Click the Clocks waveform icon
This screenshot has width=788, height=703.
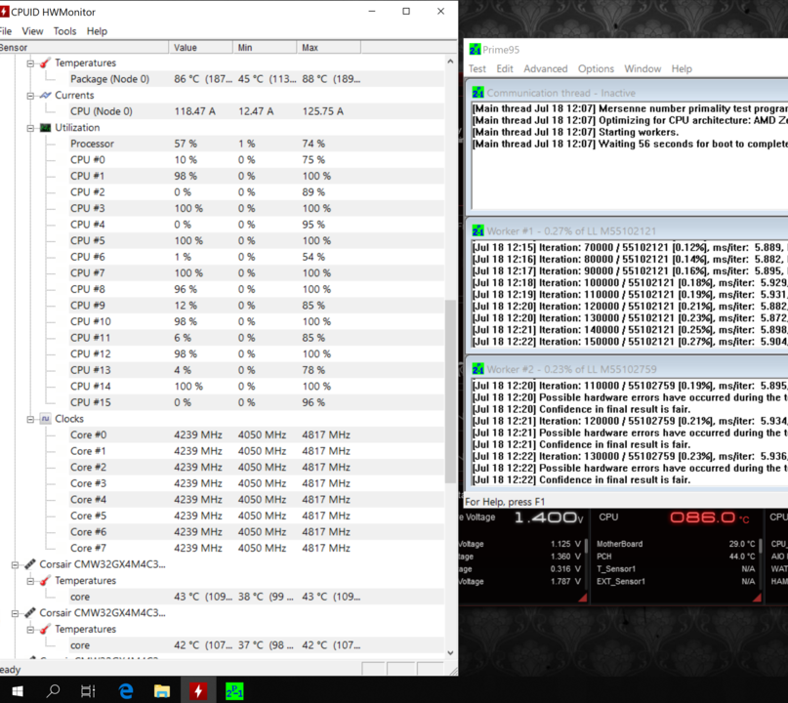point(45,419)
